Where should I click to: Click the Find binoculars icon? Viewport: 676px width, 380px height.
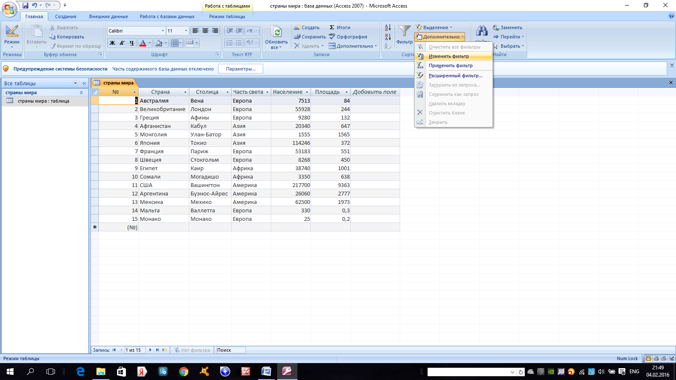click(x=482, y=31)
